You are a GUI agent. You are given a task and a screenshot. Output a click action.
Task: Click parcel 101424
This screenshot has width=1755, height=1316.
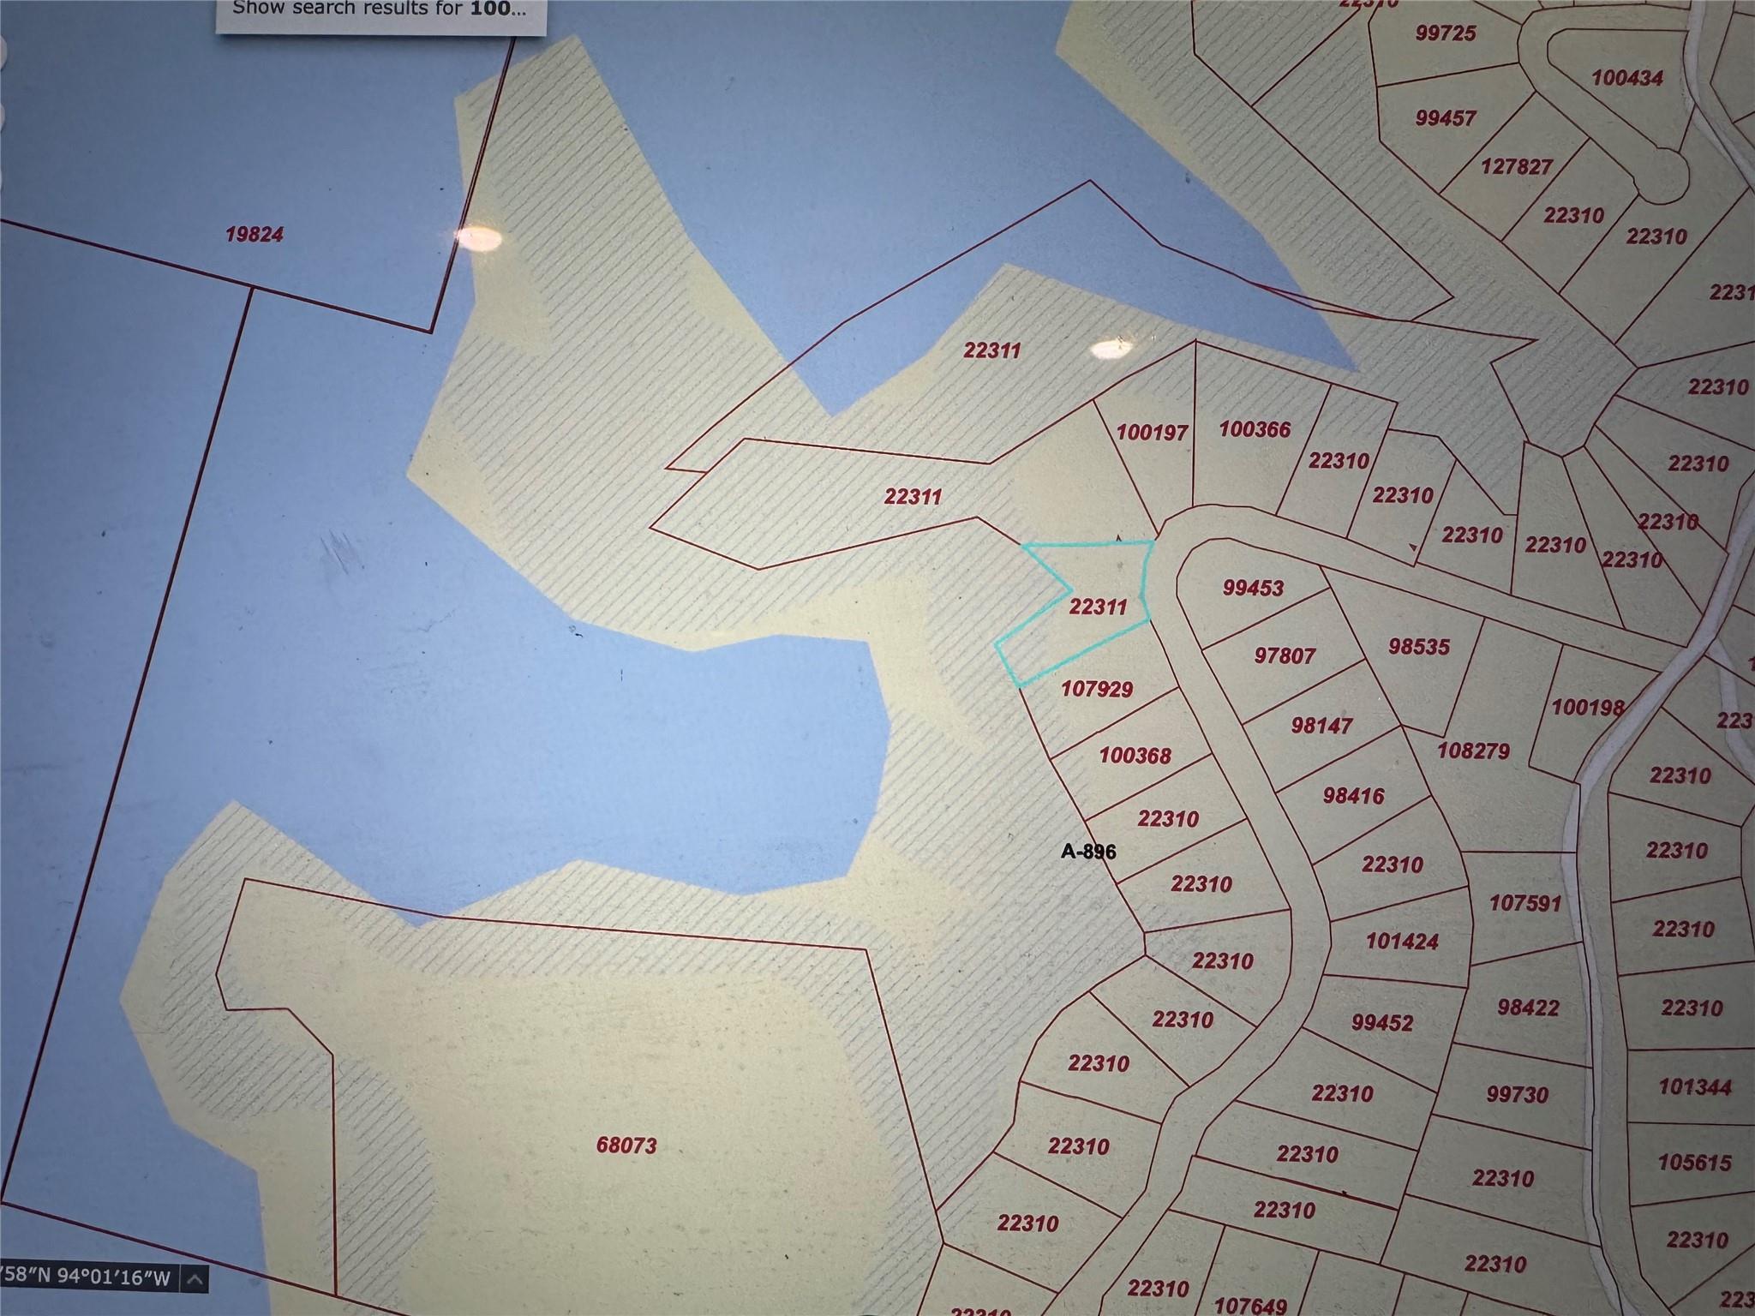pyautogui.click(x=1402, y=942)
